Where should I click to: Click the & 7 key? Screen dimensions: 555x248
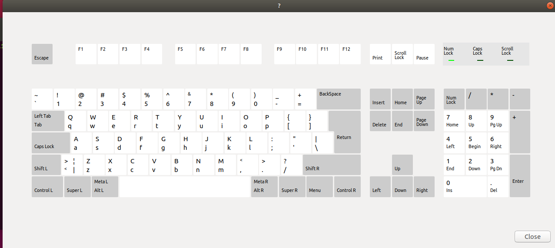coord(196,99)
